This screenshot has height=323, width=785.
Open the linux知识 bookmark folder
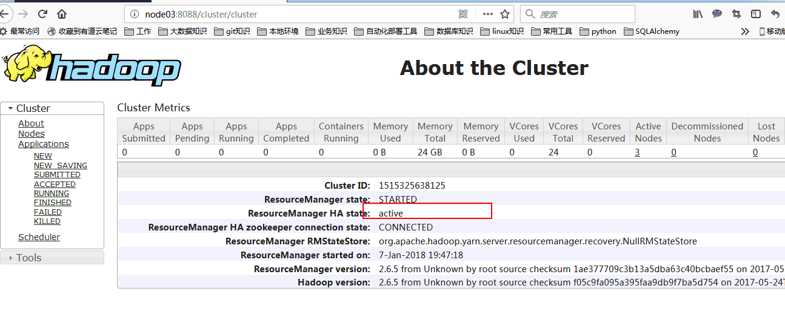tap(502, 31)
